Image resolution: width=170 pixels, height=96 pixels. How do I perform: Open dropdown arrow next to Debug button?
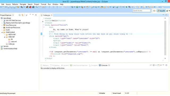(75, 7)
